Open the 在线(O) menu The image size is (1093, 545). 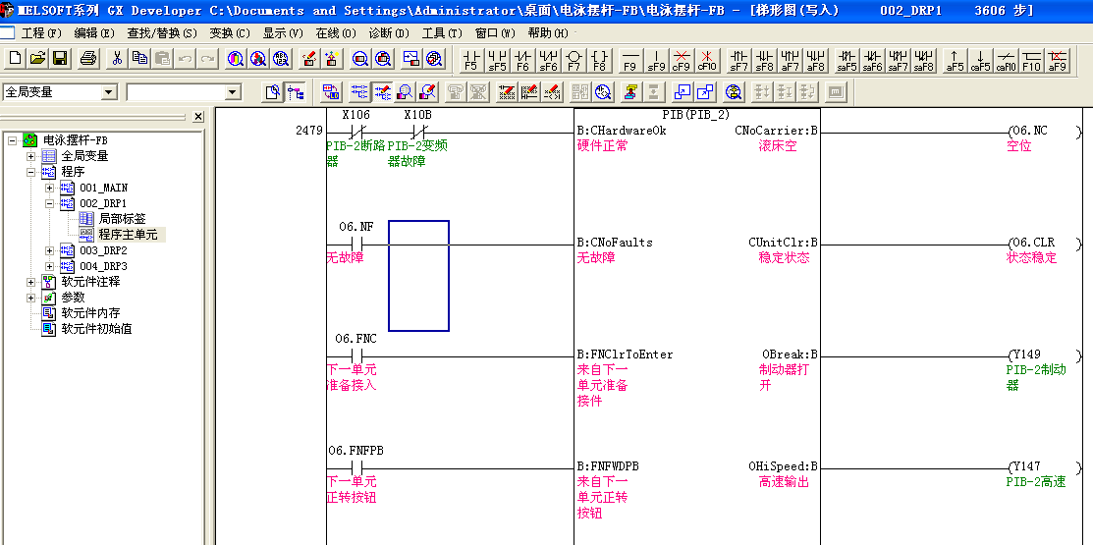coord(335,33)
